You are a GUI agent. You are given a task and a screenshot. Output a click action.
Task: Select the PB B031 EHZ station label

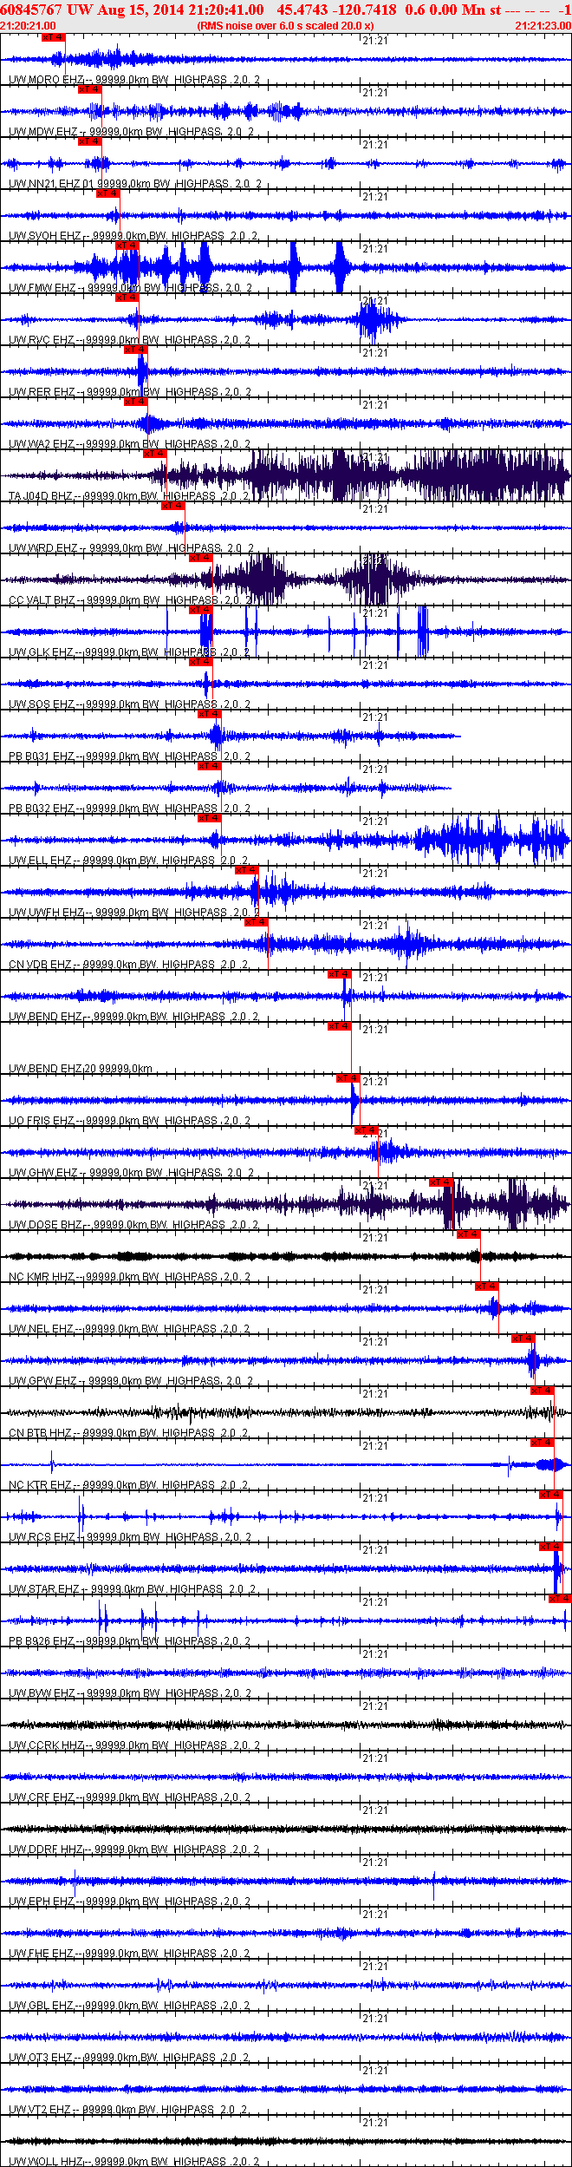tap(130, 756)
